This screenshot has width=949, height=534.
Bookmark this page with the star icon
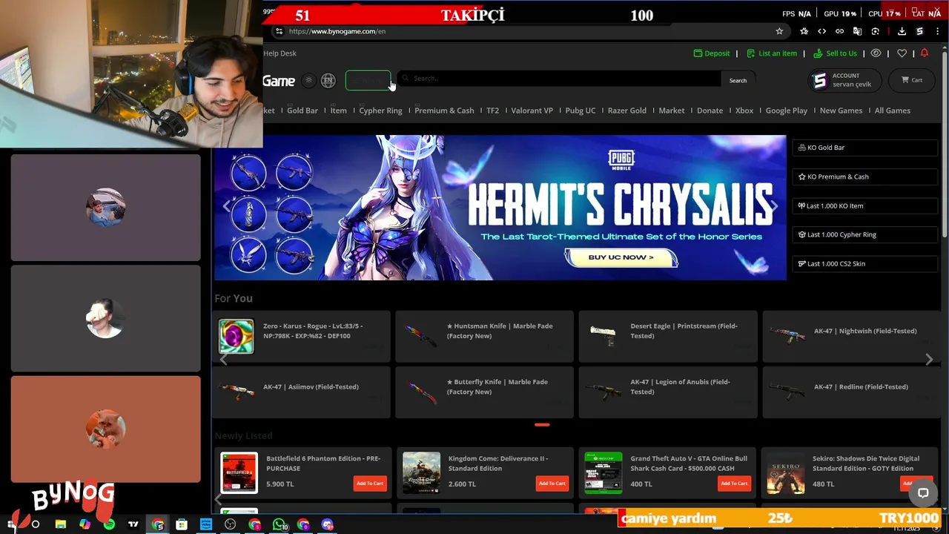(x=779, y=31)
